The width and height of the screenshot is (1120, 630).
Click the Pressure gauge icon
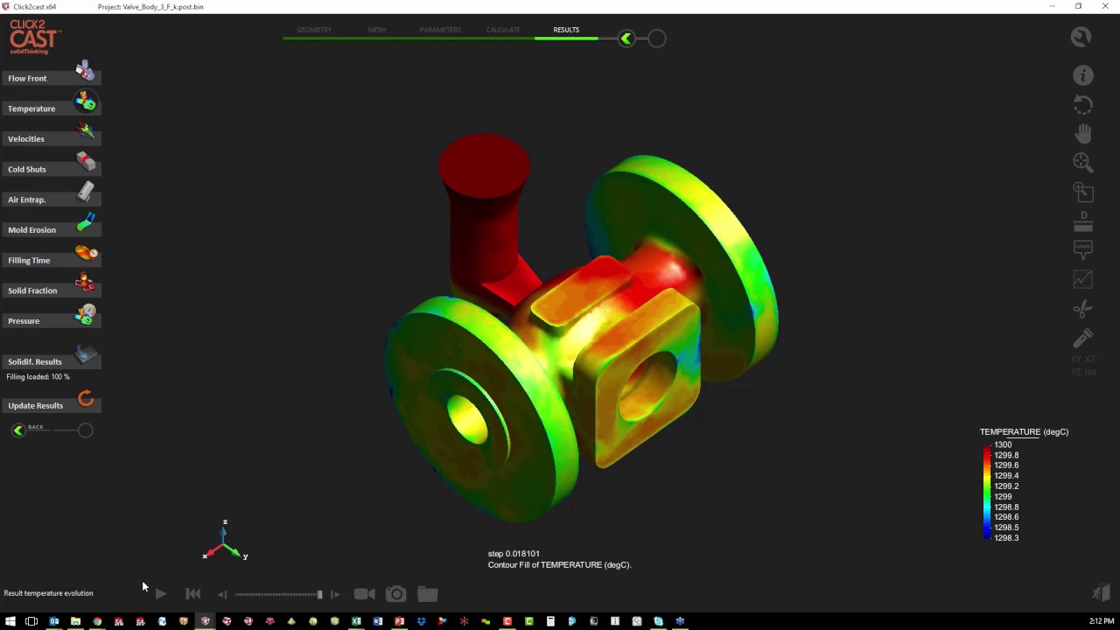[x=86, y=313]
